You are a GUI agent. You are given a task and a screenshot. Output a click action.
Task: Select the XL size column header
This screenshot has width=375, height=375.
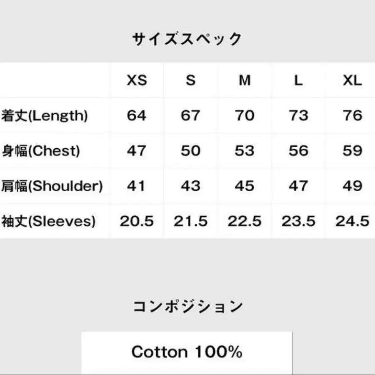pos(352,80)
